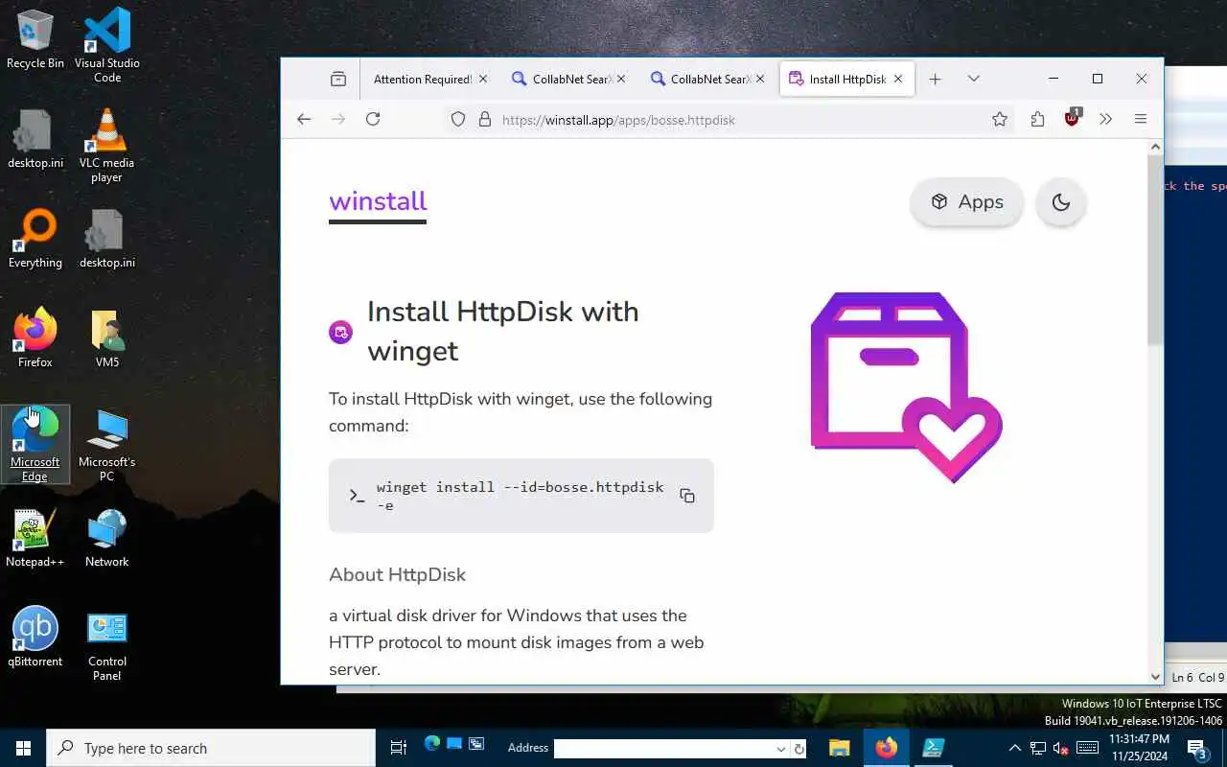
Task: Select the Microsoft Edge desktop shortcut
Action: [x=35, y=444]
